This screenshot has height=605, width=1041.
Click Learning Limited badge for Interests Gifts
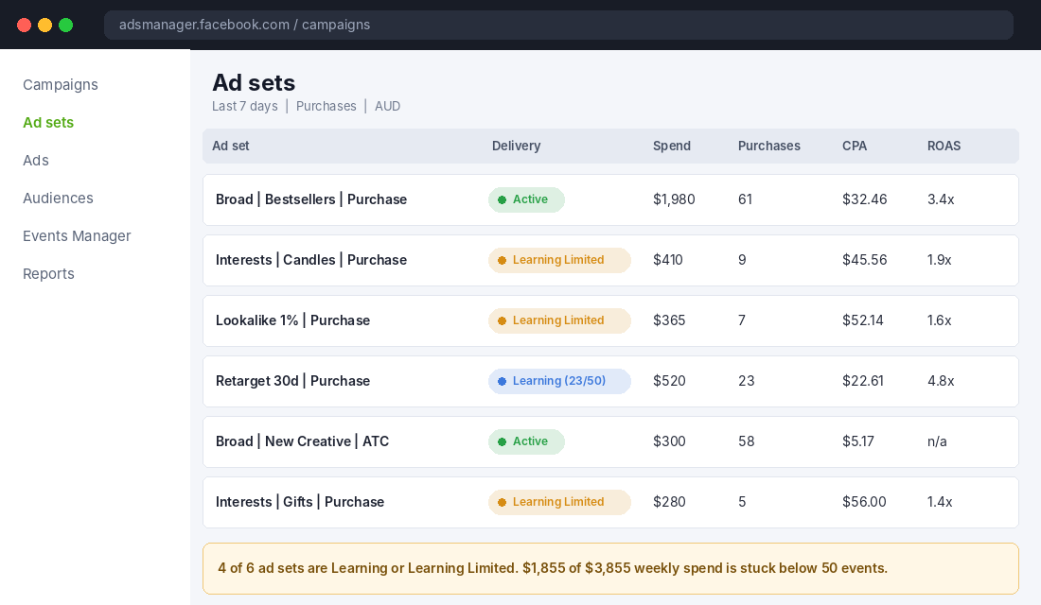coord(559,502)
